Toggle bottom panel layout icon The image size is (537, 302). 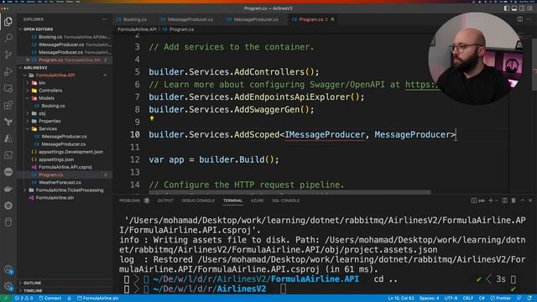pos(514,8)
